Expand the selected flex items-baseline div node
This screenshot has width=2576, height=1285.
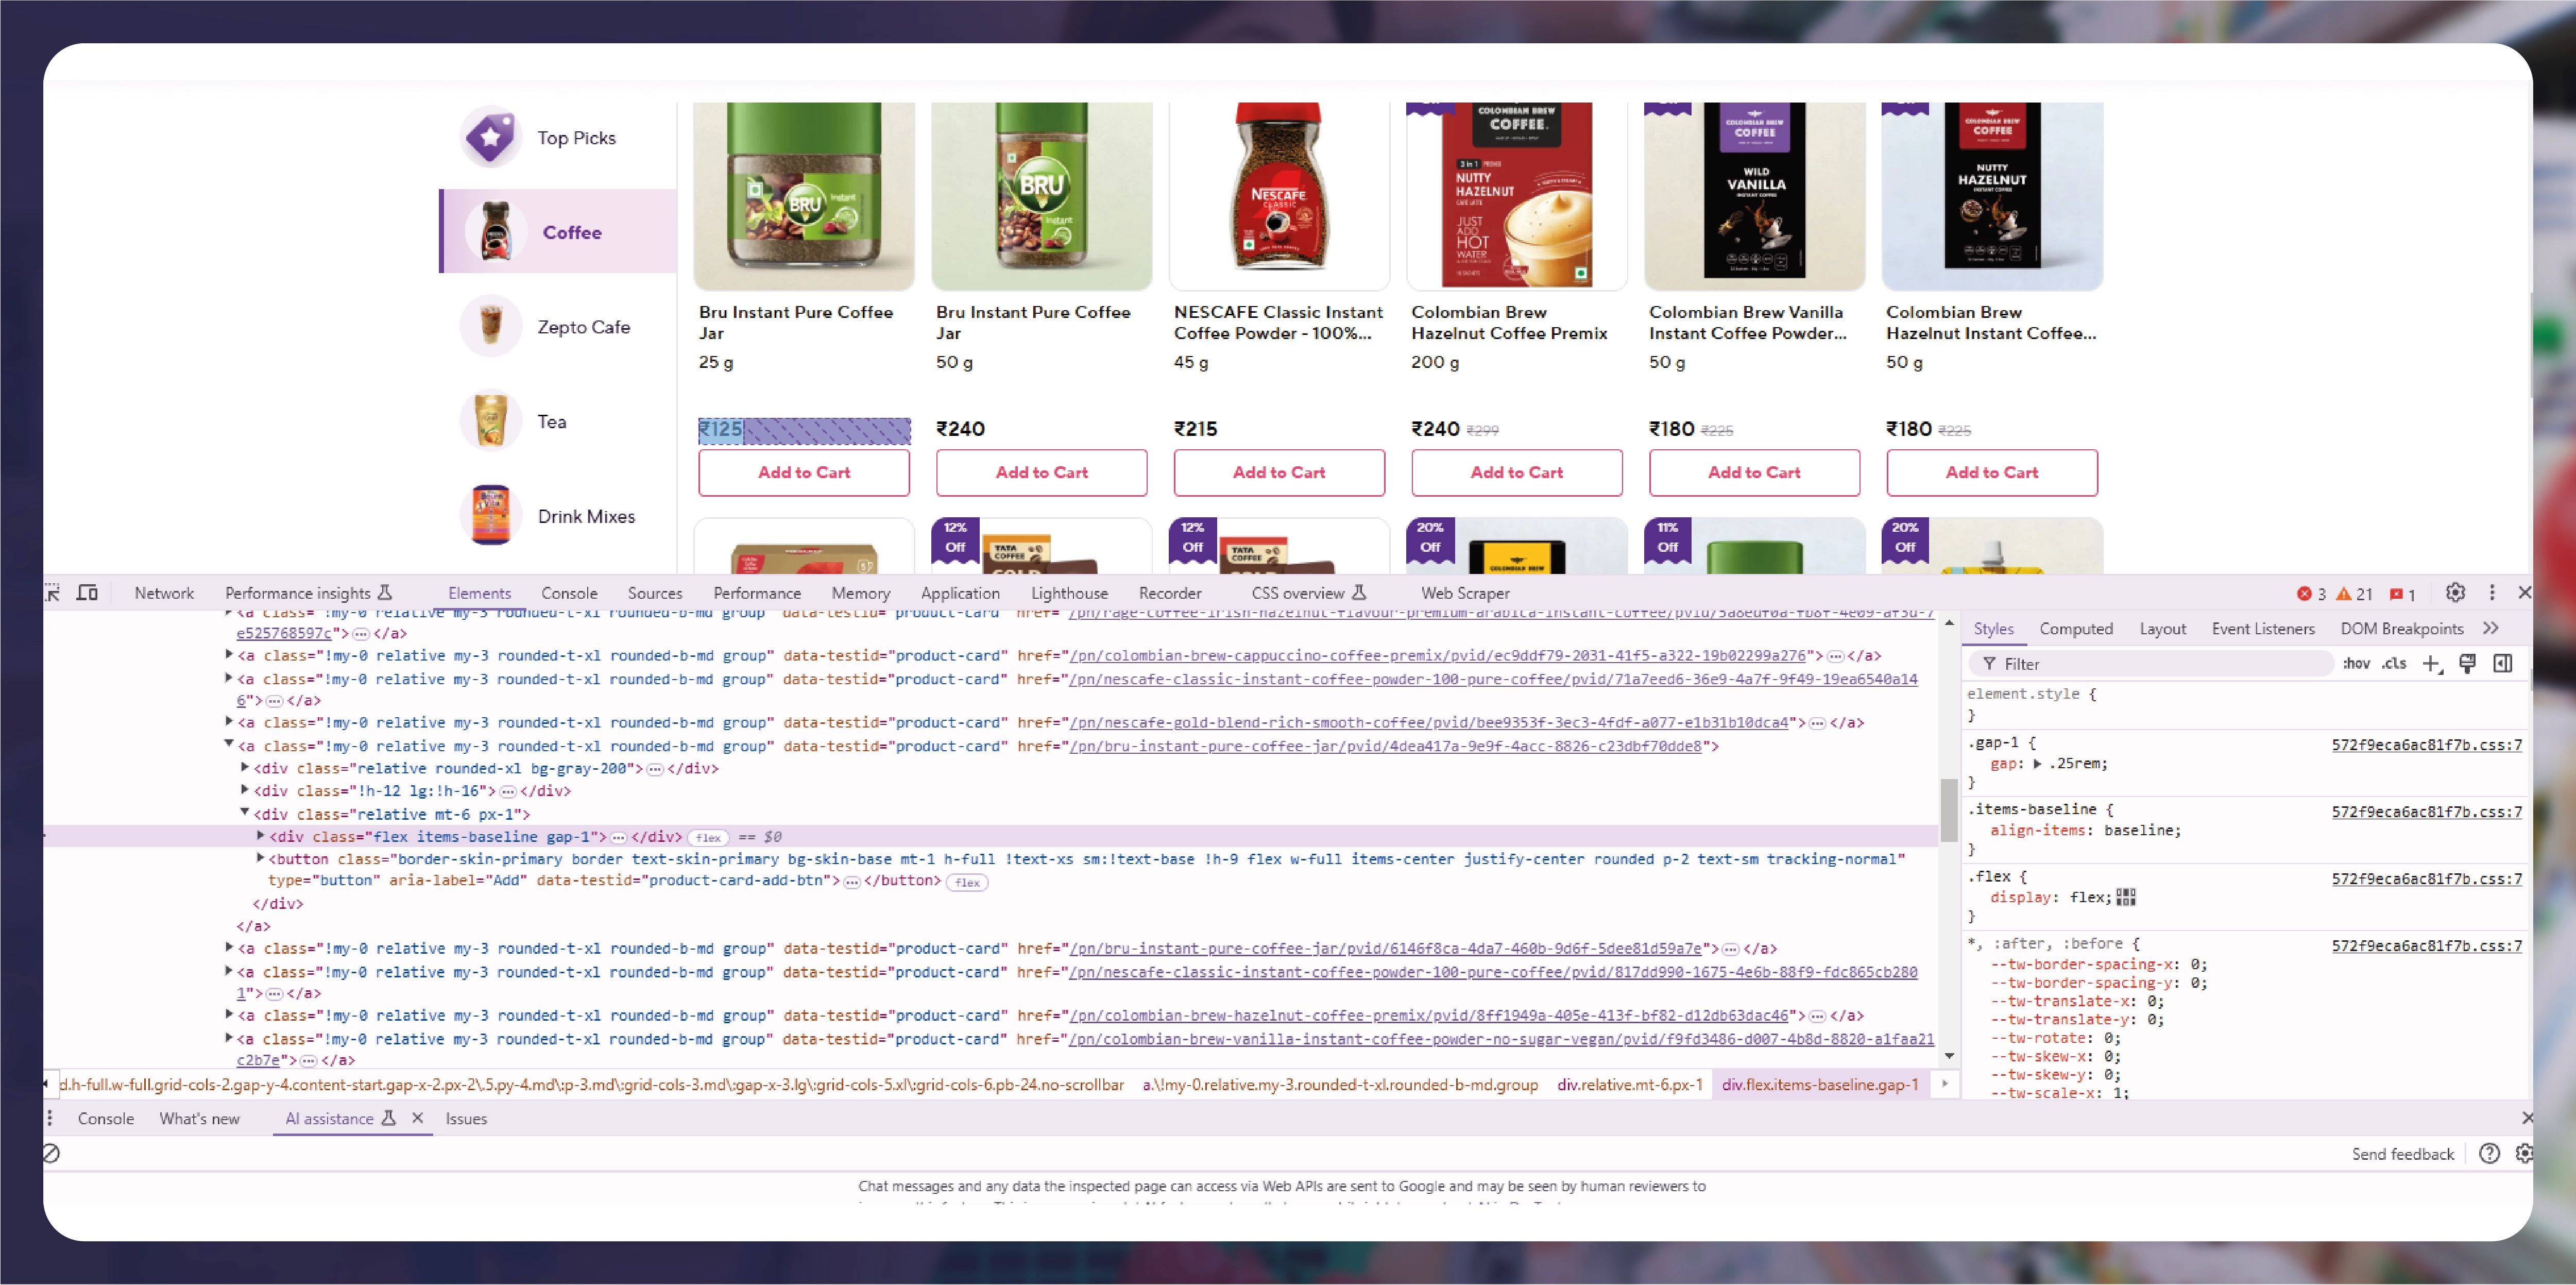pyautogui.click(x=261, y=836)
